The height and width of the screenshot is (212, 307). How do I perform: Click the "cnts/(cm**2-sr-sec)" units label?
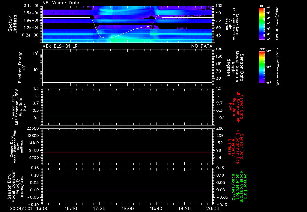pos(277,23)
